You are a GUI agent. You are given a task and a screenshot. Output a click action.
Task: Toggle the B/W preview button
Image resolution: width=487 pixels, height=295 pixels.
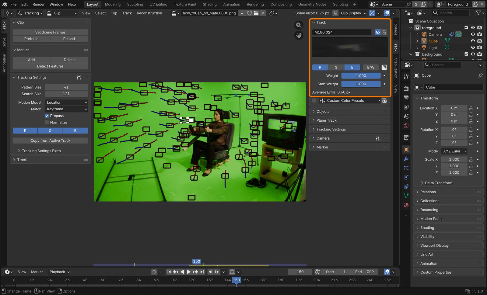tap(370, 67)
